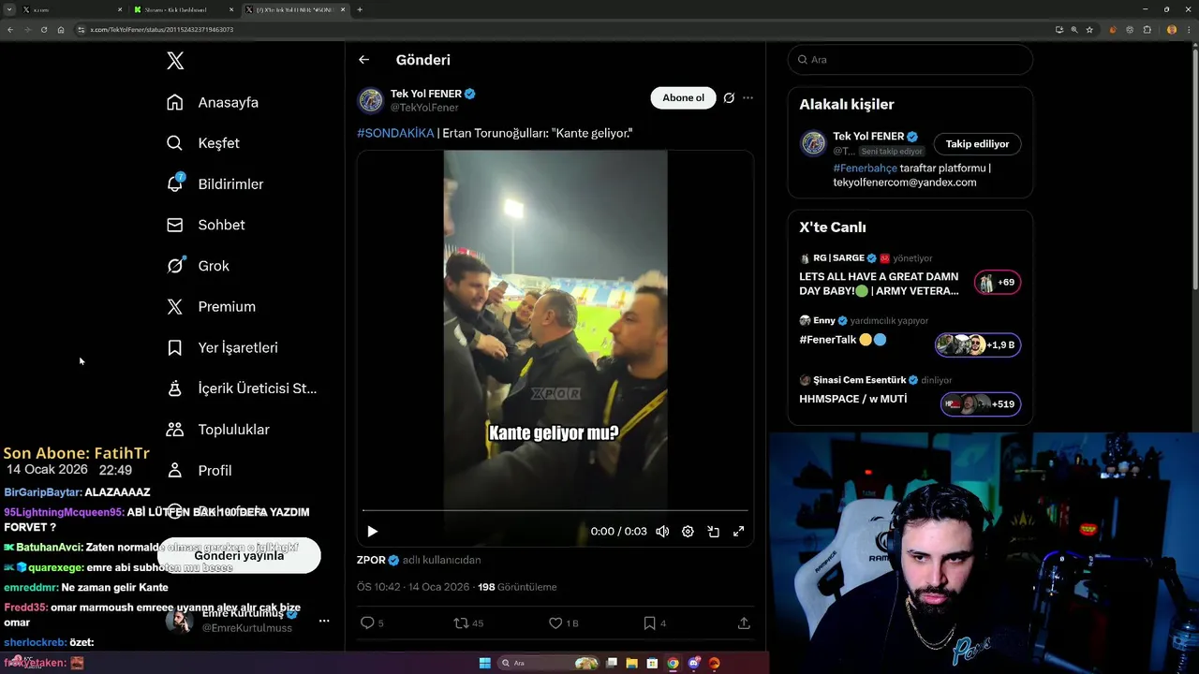Click the video progress bar

555,511
